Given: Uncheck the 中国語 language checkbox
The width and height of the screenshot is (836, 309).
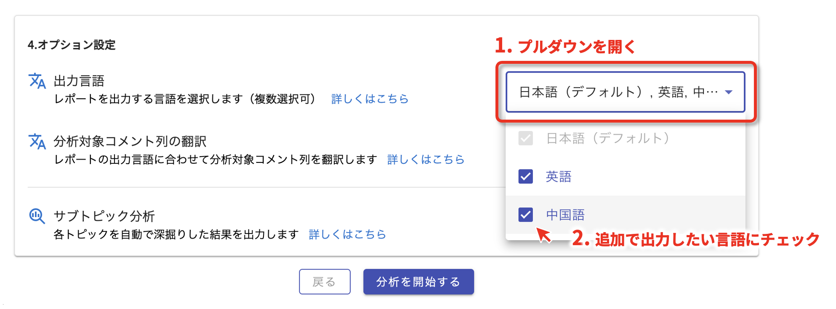Looking at the screenshot, I should click(x=525, y=215).
